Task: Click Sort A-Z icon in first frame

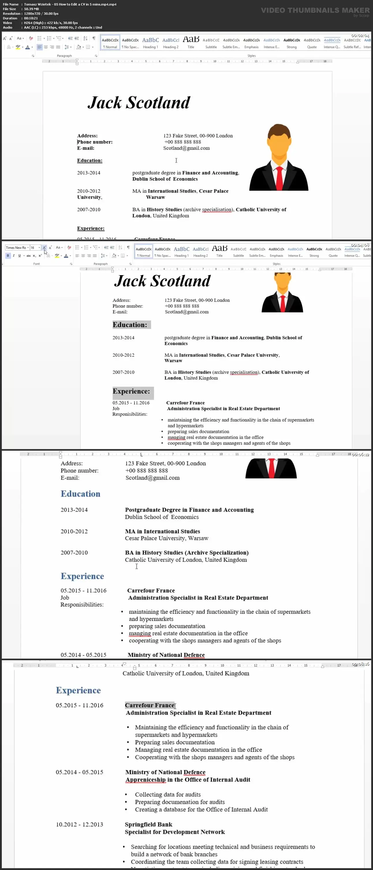Action: click(85, 38)
